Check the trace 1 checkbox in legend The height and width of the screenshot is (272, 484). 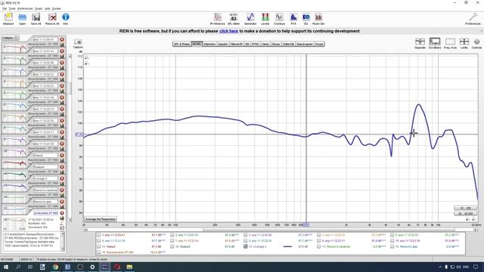(99, 235)
